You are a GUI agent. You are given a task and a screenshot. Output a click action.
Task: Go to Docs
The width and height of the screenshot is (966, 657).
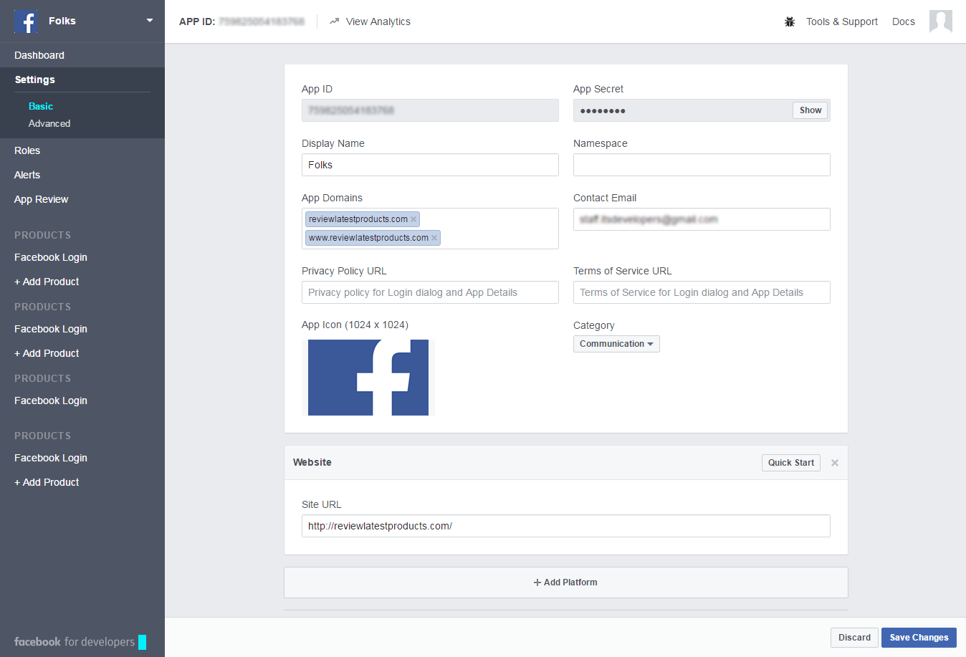[x=904, y=21]
